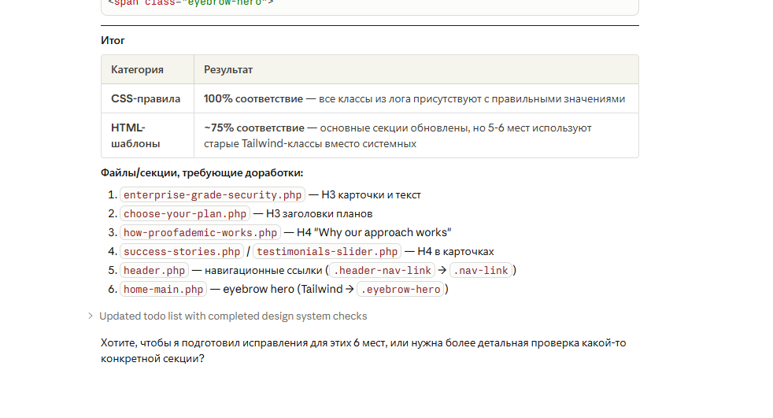
Task: Expand the collapsed 'Updated todo list' chevron
Action: pyautogui.click(x=91, y=316)
